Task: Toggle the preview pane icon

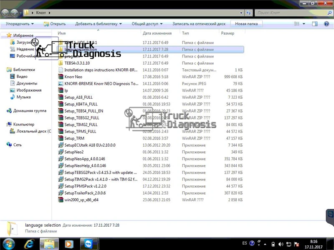Action: (x=315, y=24)
